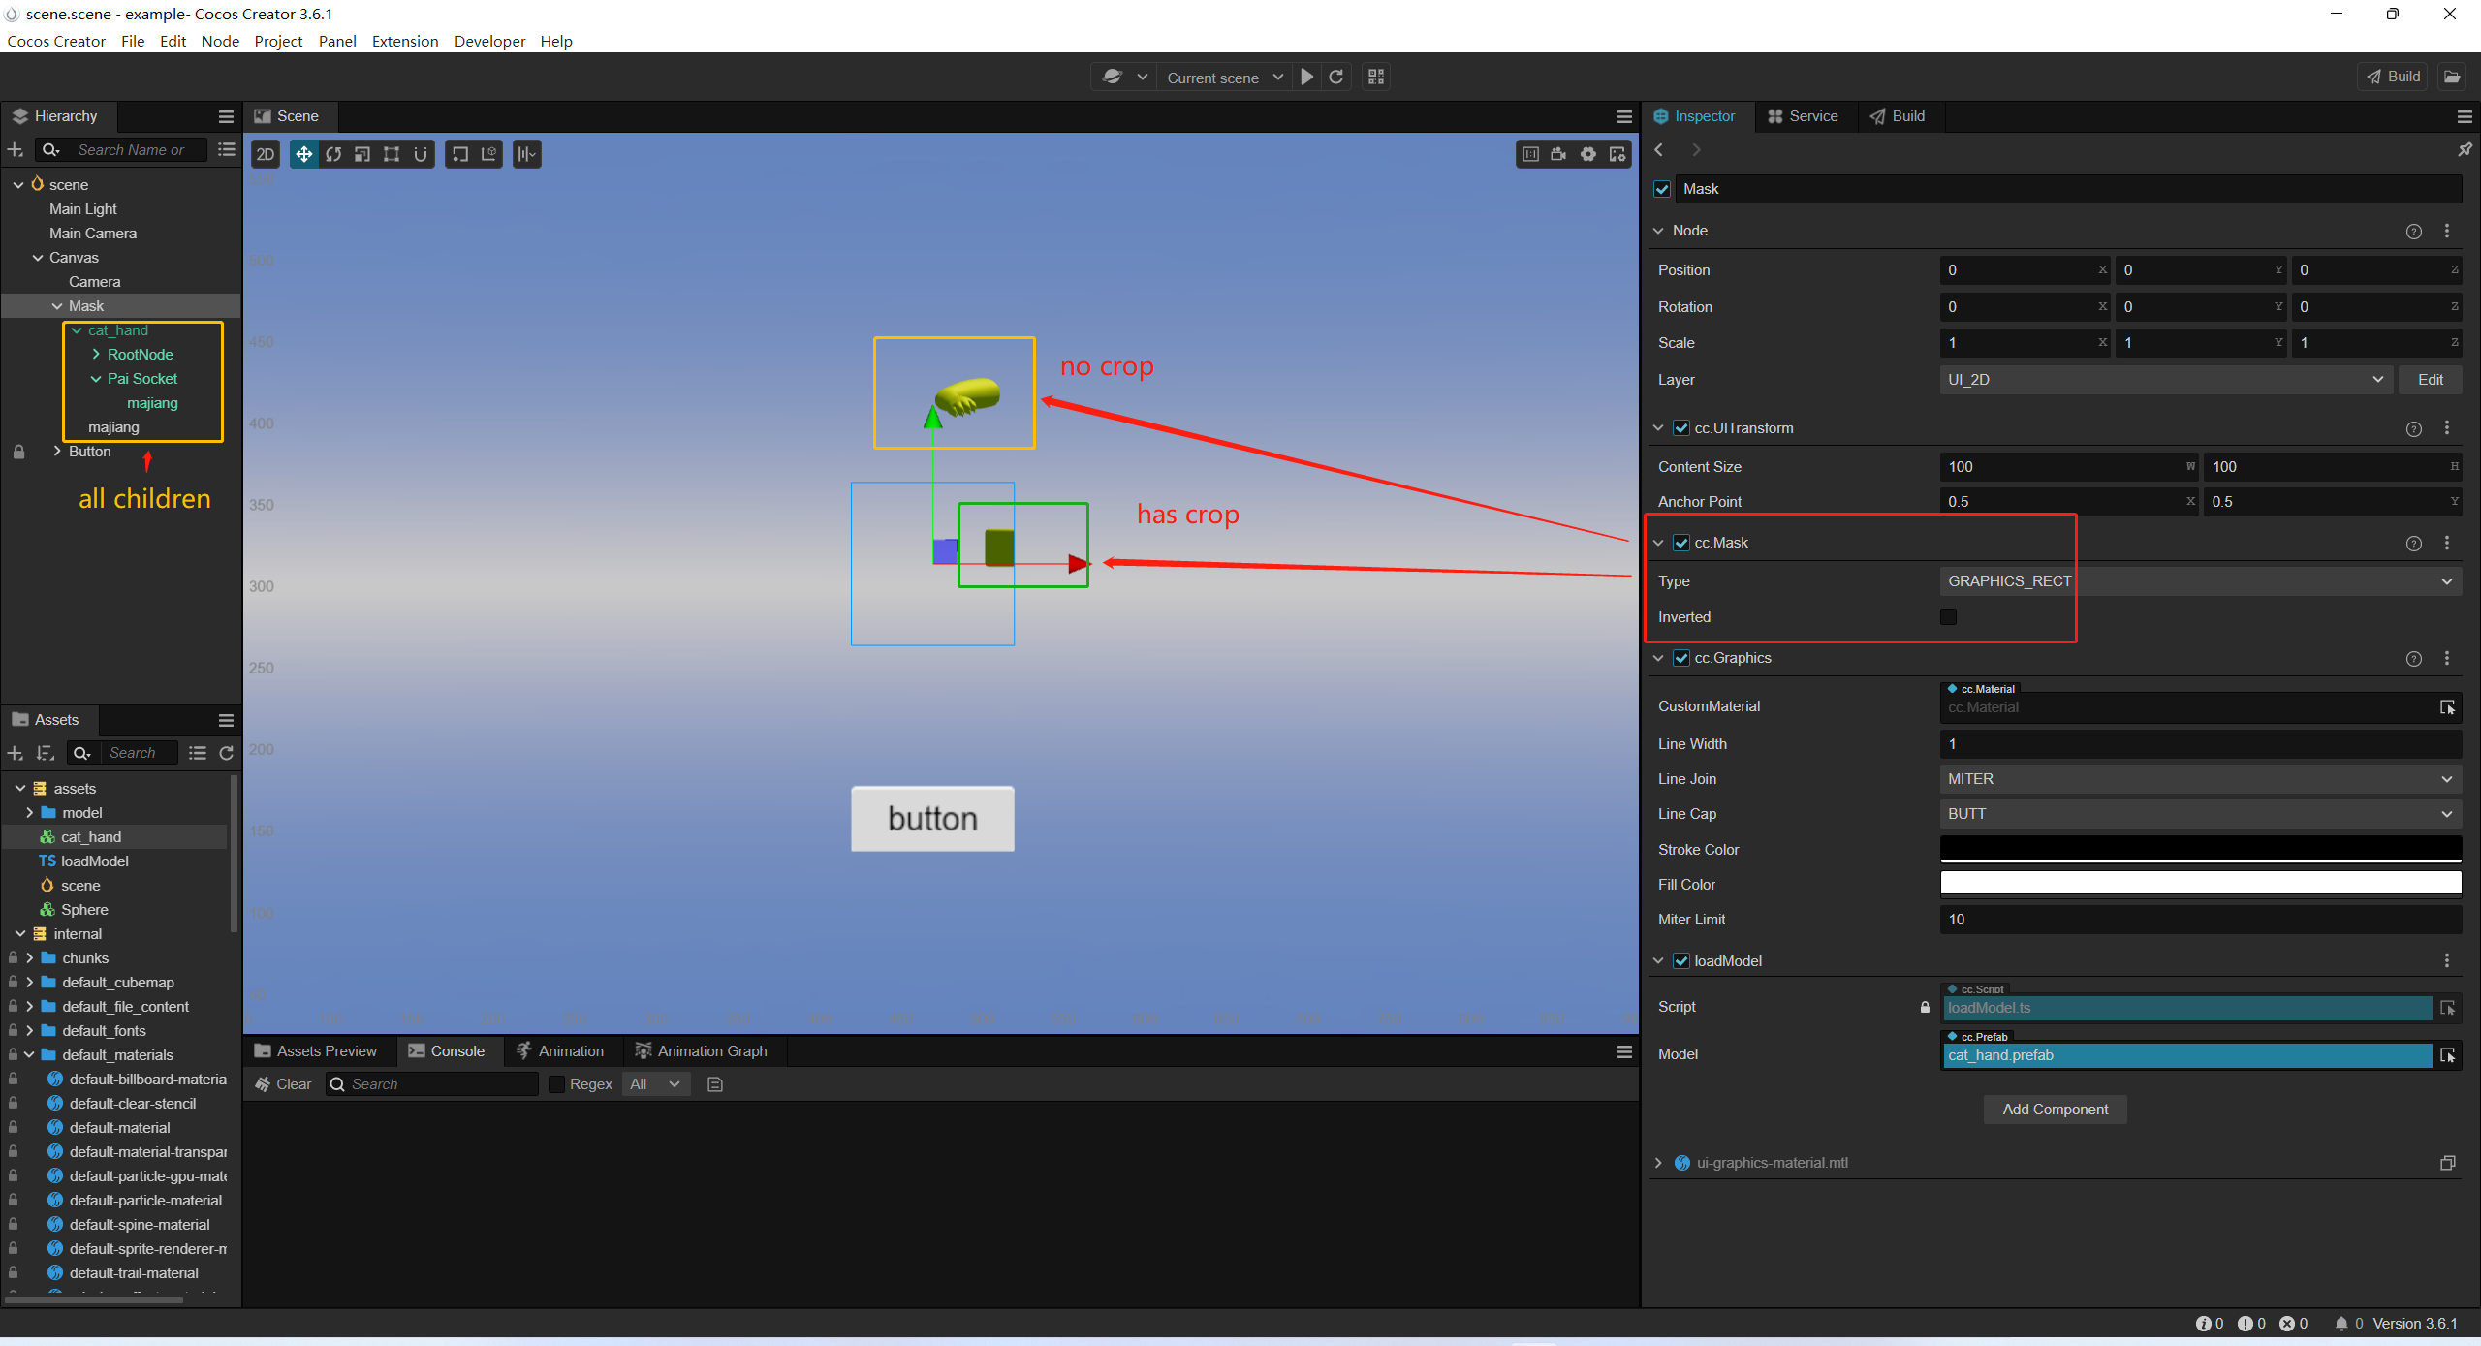2481x1346 pixels.
Task: Open the Line Join MITER dropdown
Action: click(2200, 779)
